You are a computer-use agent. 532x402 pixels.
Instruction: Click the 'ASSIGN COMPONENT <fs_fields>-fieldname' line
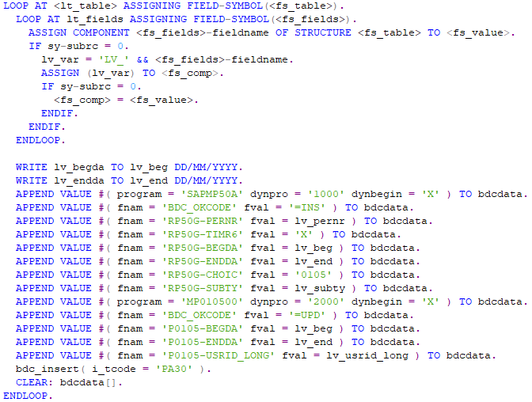tap(272, 33)
